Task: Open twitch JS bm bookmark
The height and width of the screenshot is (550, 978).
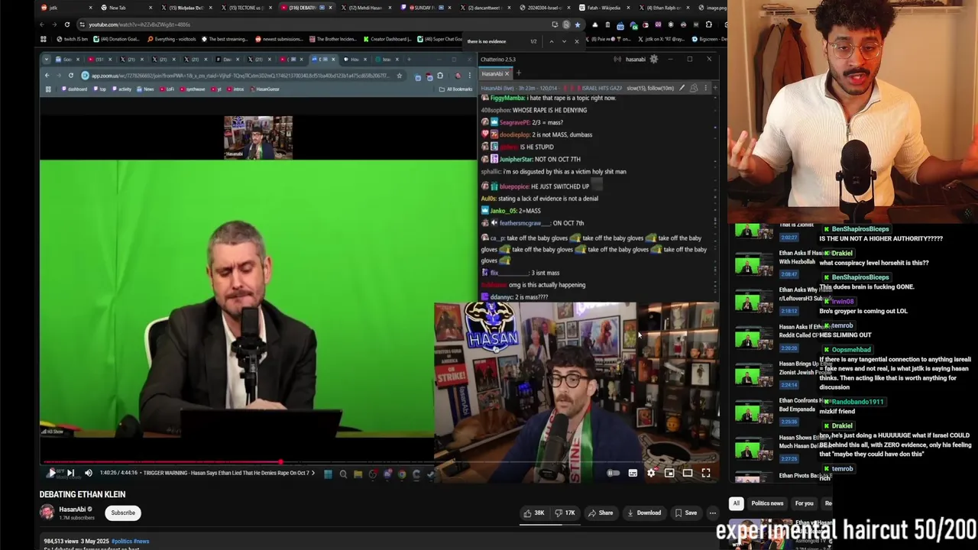Action: tap(73, 39)
